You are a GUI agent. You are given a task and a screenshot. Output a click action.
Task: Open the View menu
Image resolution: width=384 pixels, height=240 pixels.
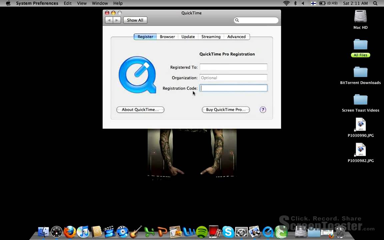pos(82,3)
